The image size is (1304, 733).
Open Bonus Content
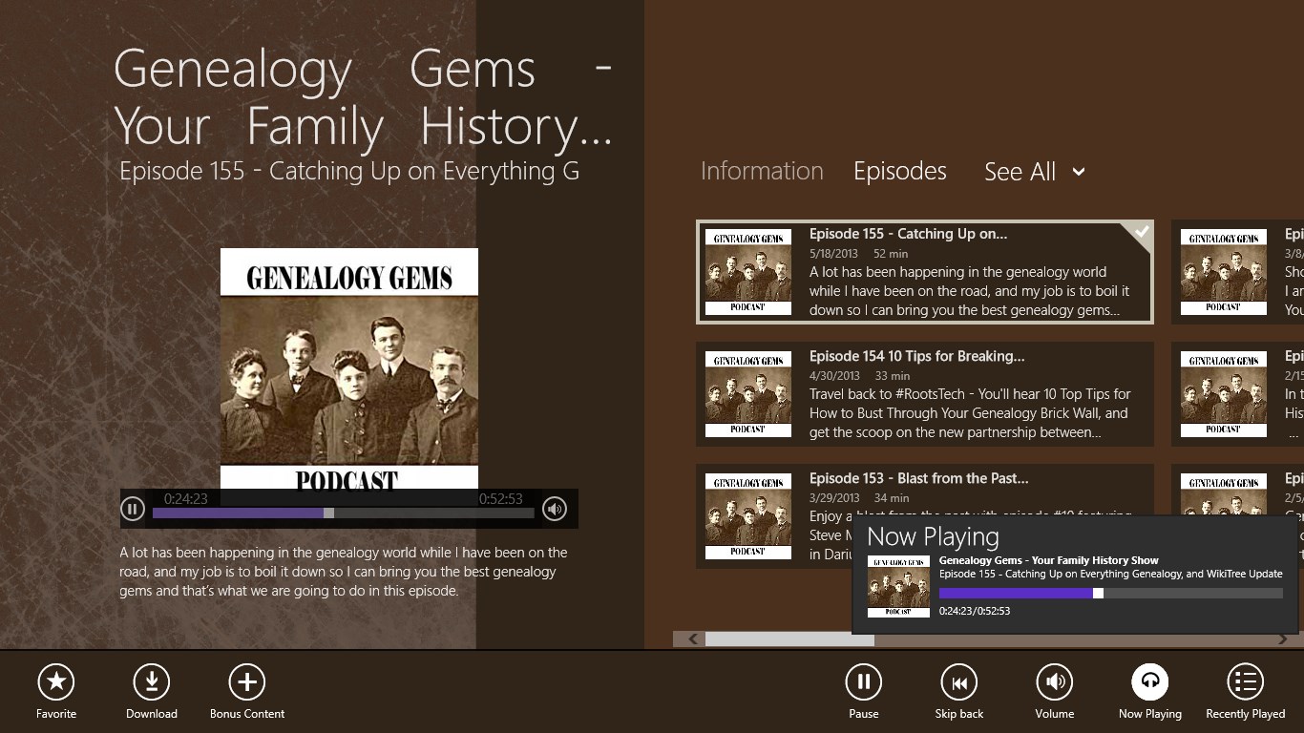[246, 681]
